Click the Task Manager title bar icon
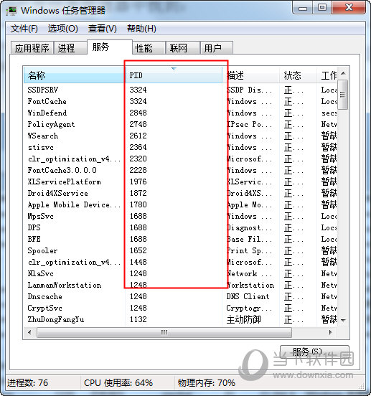The width and height of the screenshot is (371, 396). [x=11, y=11]
